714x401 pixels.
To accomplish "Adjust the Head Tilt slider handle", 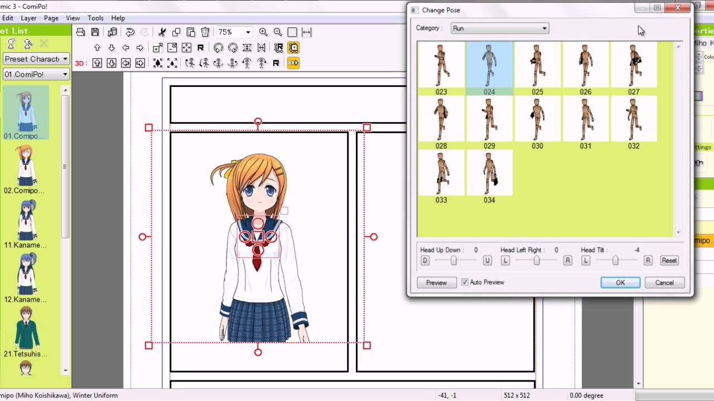I will 615,260.
